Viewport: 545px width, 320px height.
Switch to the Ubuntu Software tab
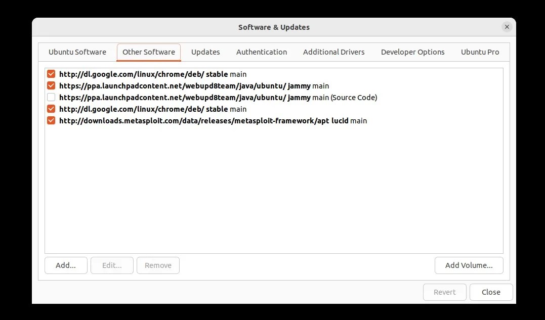(x=77, y=52)
